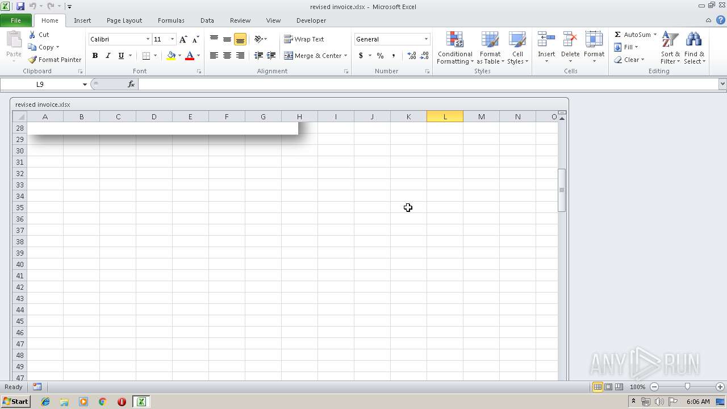Open Conditional Formatting
Image resolution: width=727 pixels, height=409 pixels.
(x=455, y=48)
